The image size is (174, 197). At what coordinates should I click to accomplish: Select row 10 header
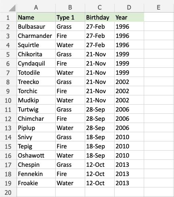(8, 100)
